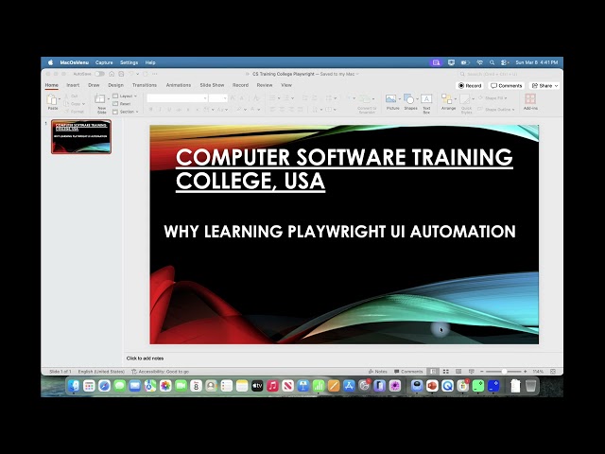Image resolution: width=605 pixels, height=454 pixels.
Task: Open the Insert ribbon tab
Action: pyautogui.click(x=73, y=85)
